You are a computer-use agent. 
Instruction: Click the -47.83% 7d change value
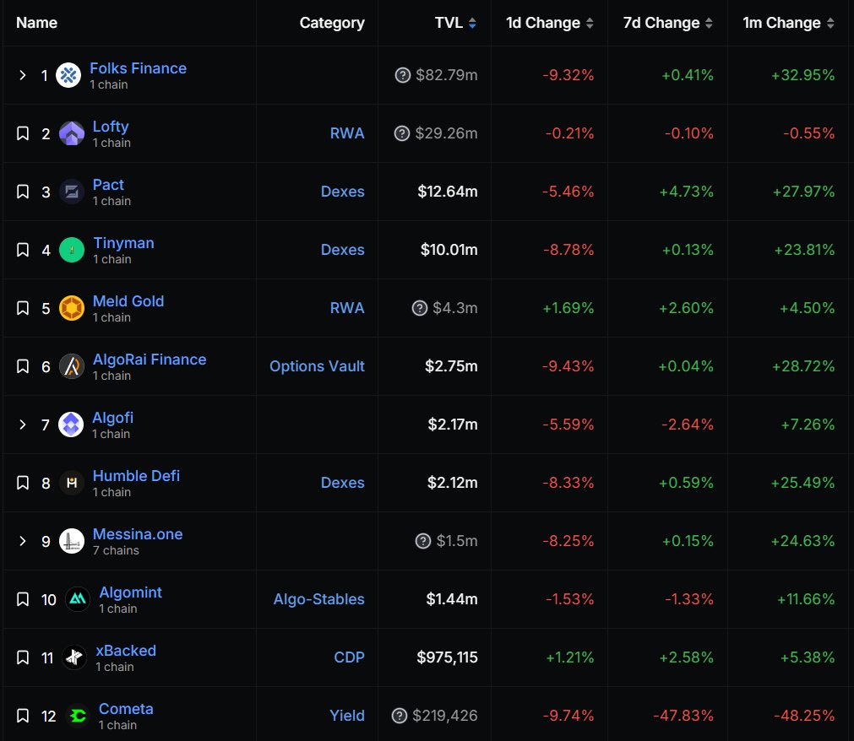pyautogui.click(x=683, y=716)
